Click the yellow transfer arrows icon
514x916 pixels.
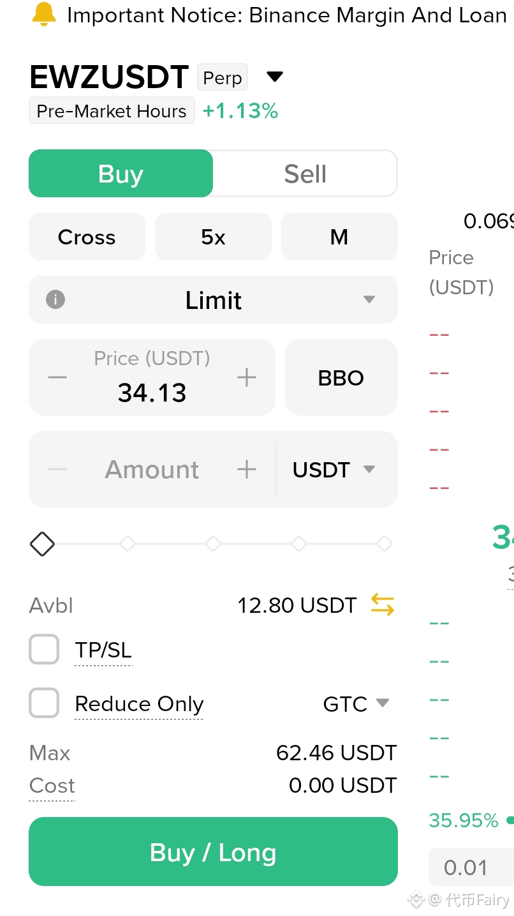click(383, 604)
